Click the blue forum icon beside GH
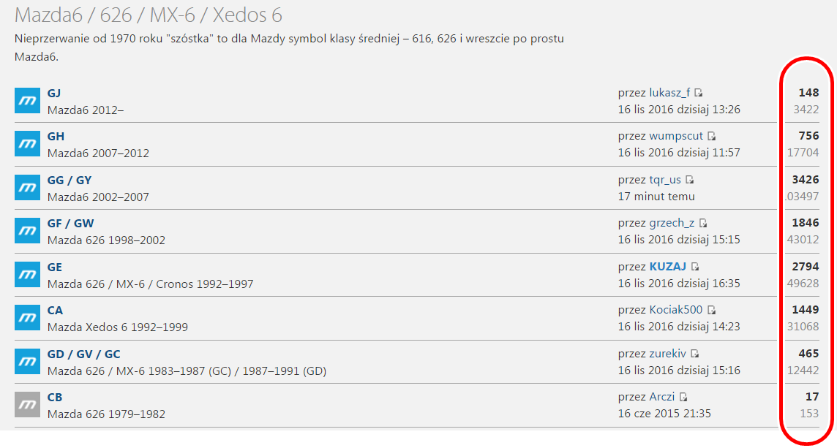 (x=27, y=144)
